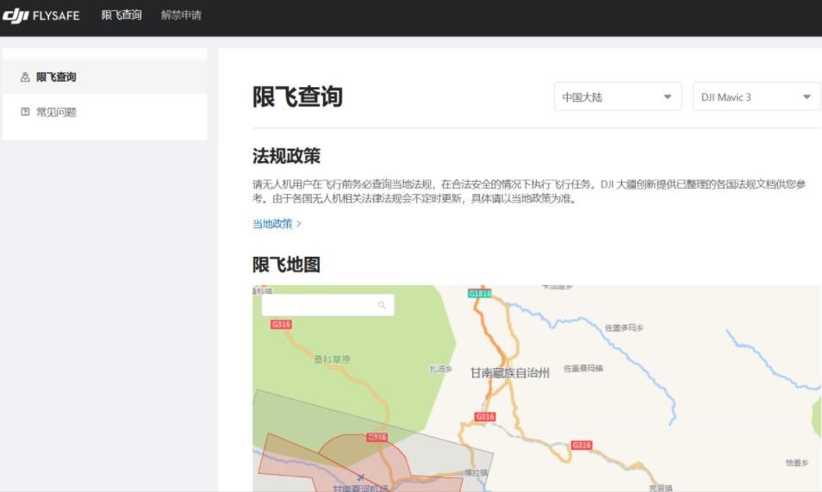
Task: Switch to the 解禁申请 top navigation tab
Action: click(x=181, y=16)
